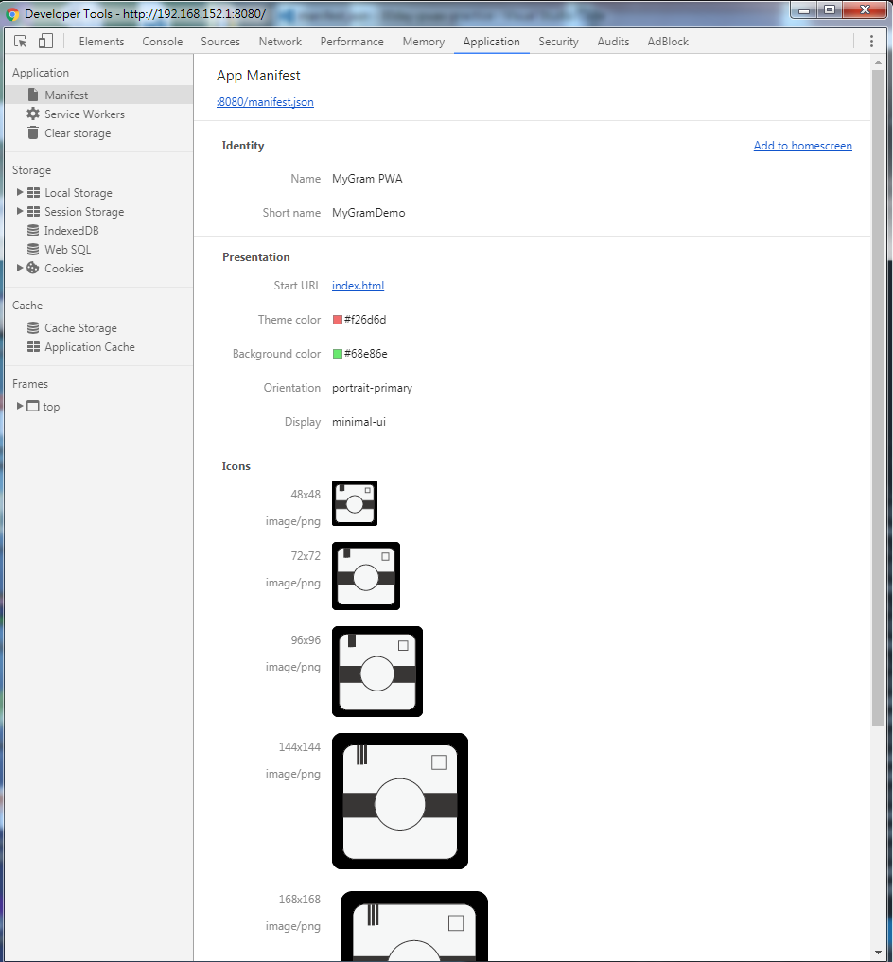Select Service Workers in the sidebar
893x962 pixels.
click(x=98, y=114)
